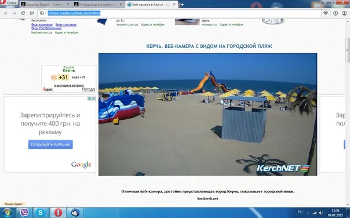This screenshot has width=350, height=218.
Task: Select the Веб-камера в Керчи tab
Action: [151, 5]
